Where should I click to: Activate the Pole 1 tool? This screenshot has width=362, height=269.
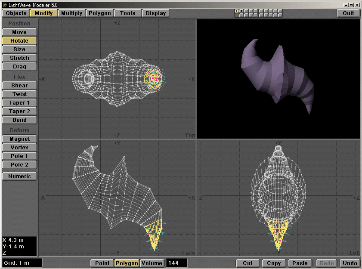point(19,156)
